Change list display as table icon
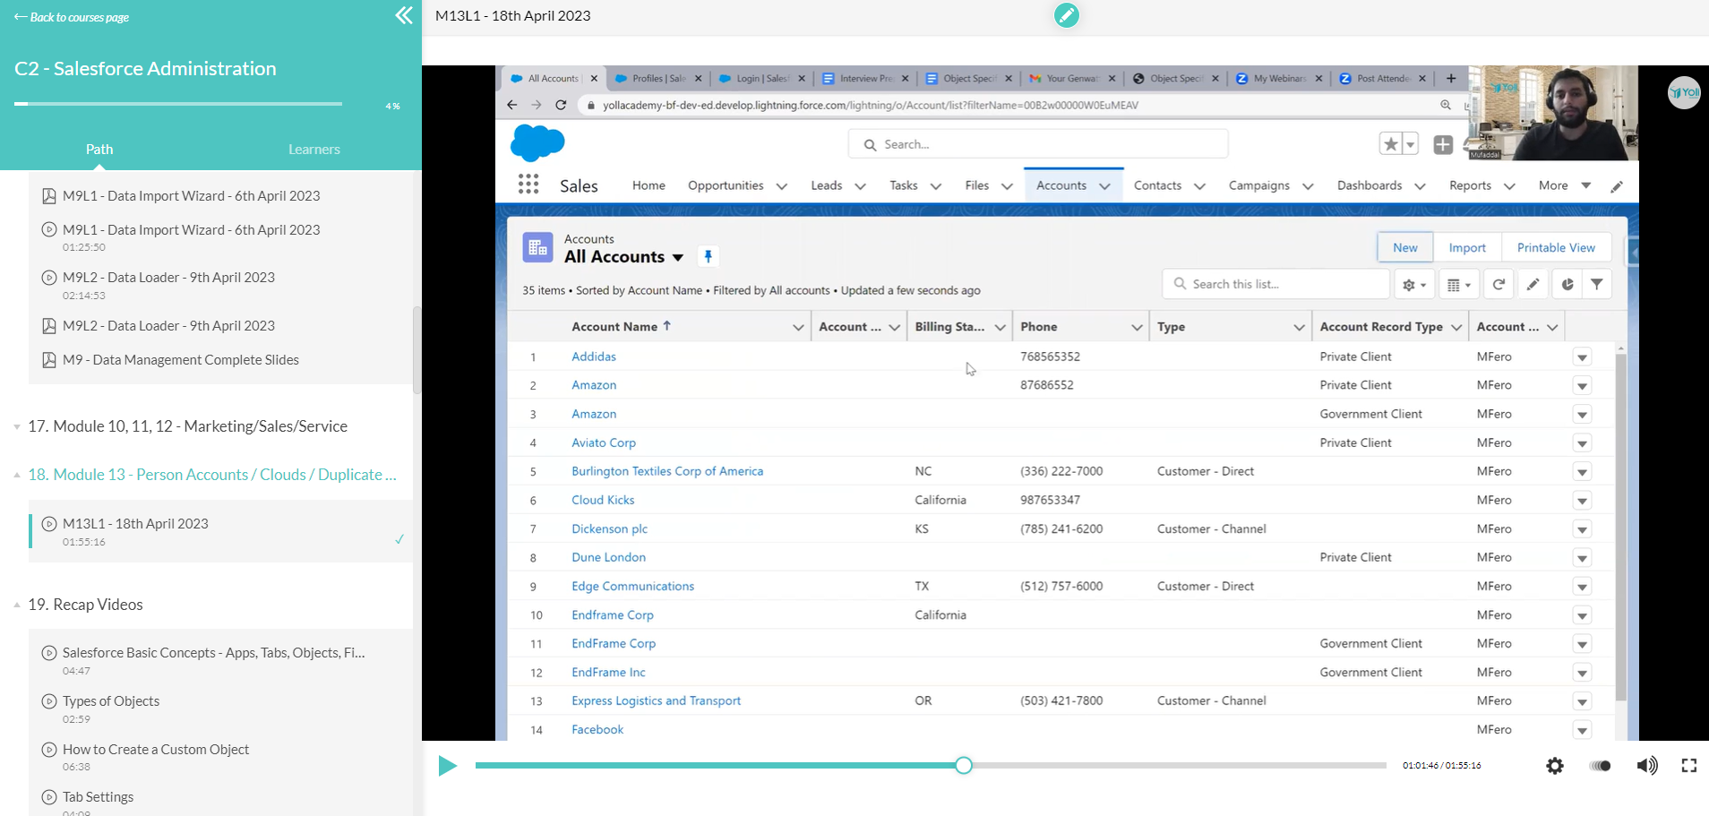 (x=1459, y=285)
